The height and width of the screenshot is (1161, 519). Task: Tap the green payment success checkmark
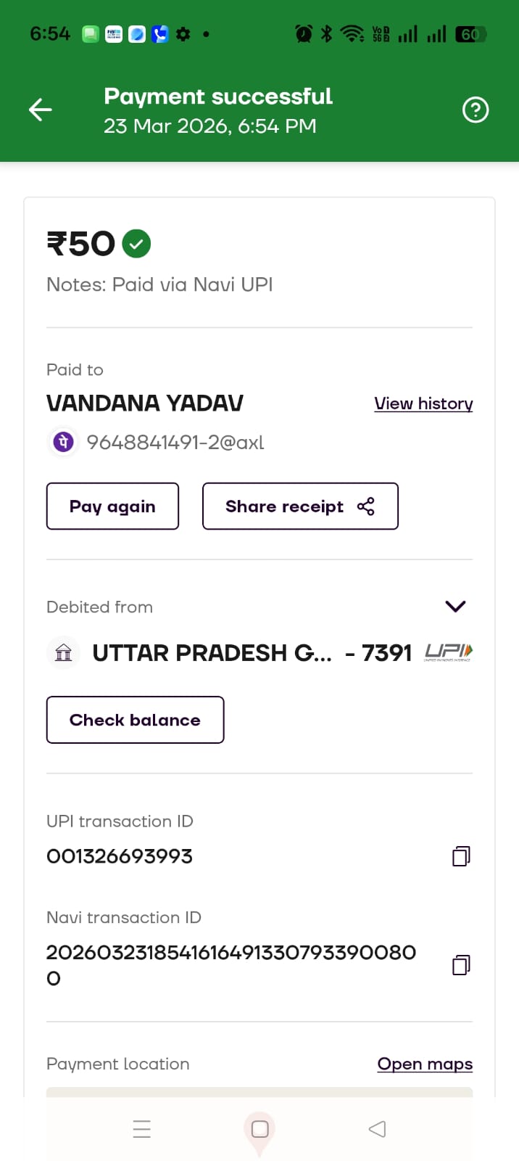tap(136, 244)
